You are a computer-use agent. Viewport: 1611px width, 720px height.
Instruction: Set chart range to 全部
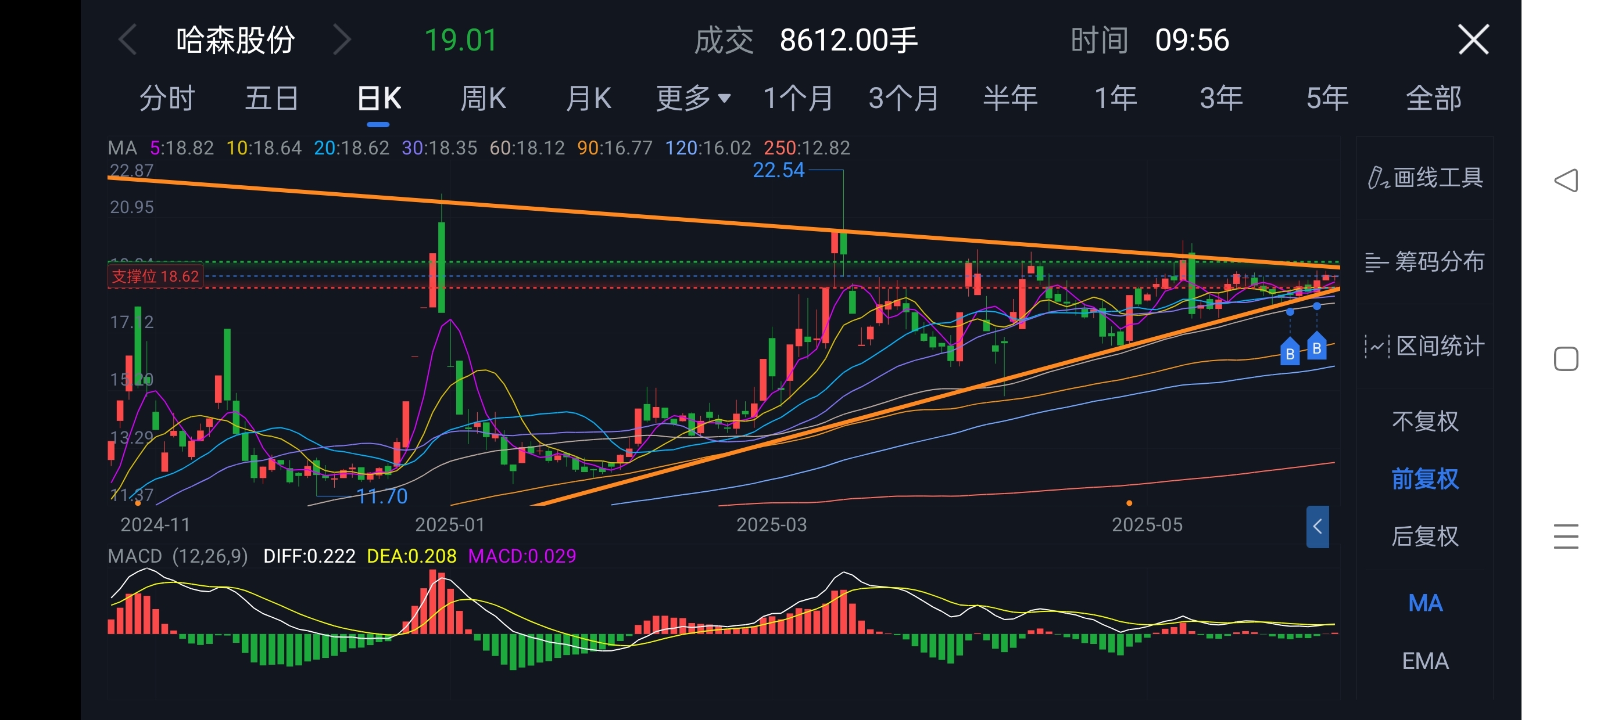(x=1433, y=98)
